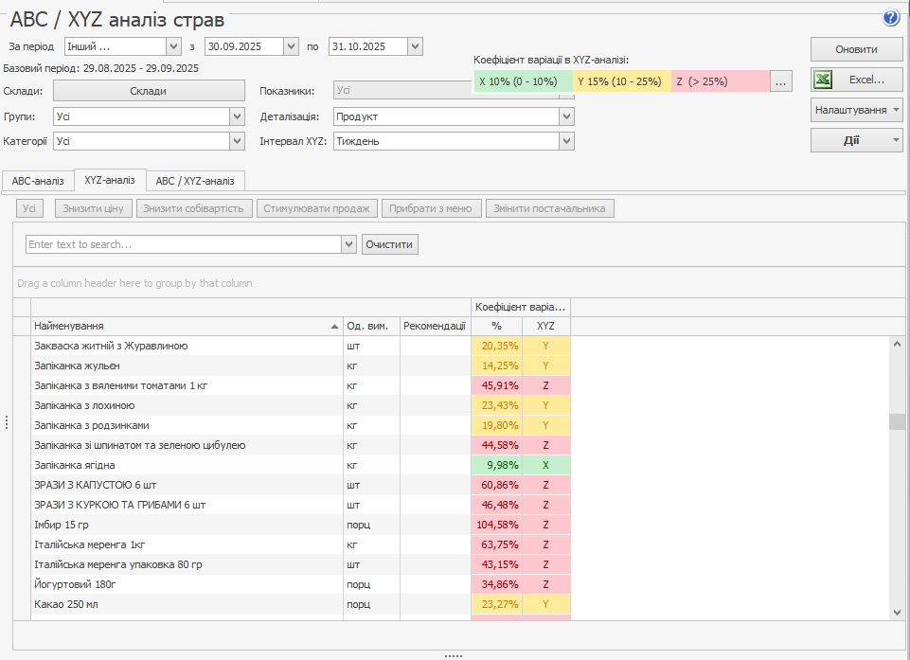This screenshot has height=660, width=910.
Task: Switch to the ABC-аналіз tab
Action: tap(38, 180)
